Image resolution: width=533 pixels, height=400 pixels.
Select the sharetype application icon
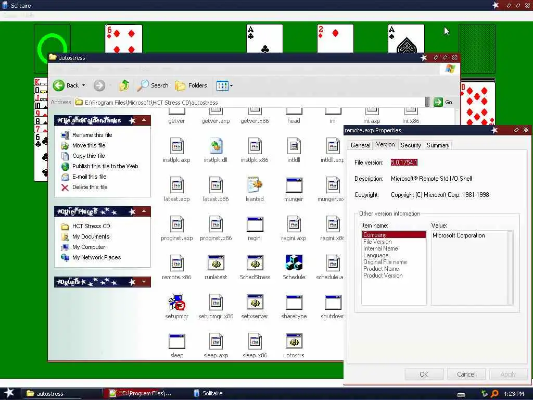[294, 302]
